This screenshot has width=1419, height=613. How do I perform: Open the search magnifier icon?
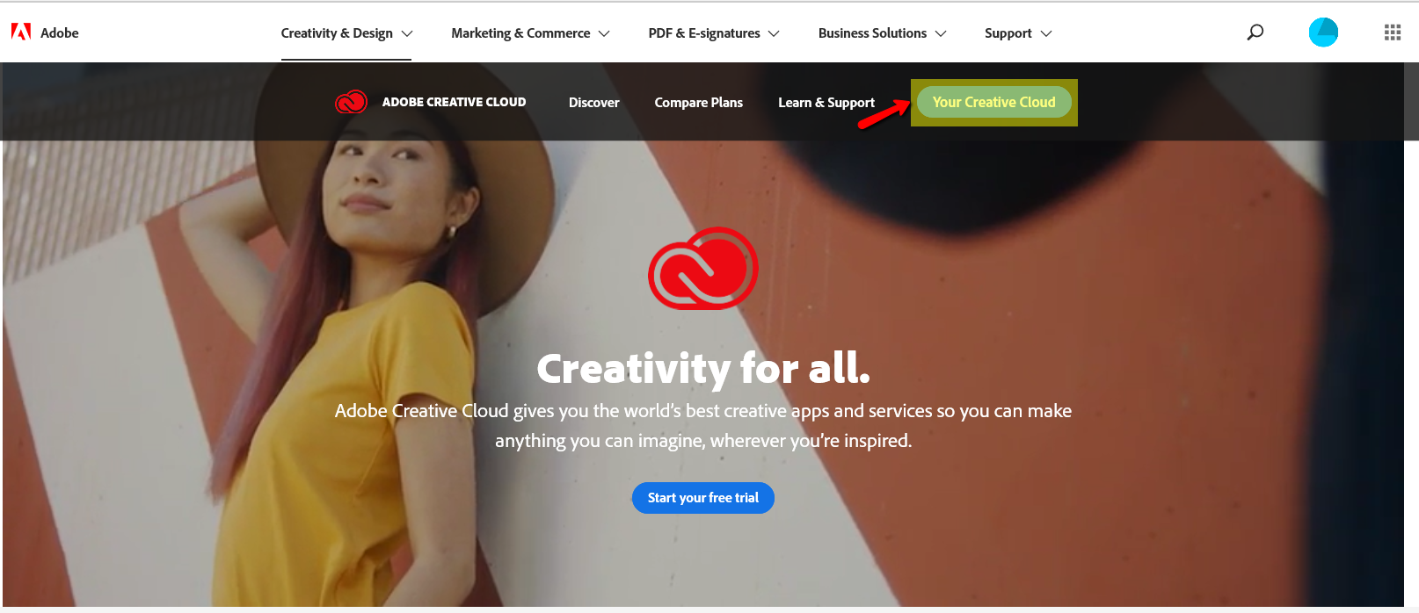pos(1255,32)
